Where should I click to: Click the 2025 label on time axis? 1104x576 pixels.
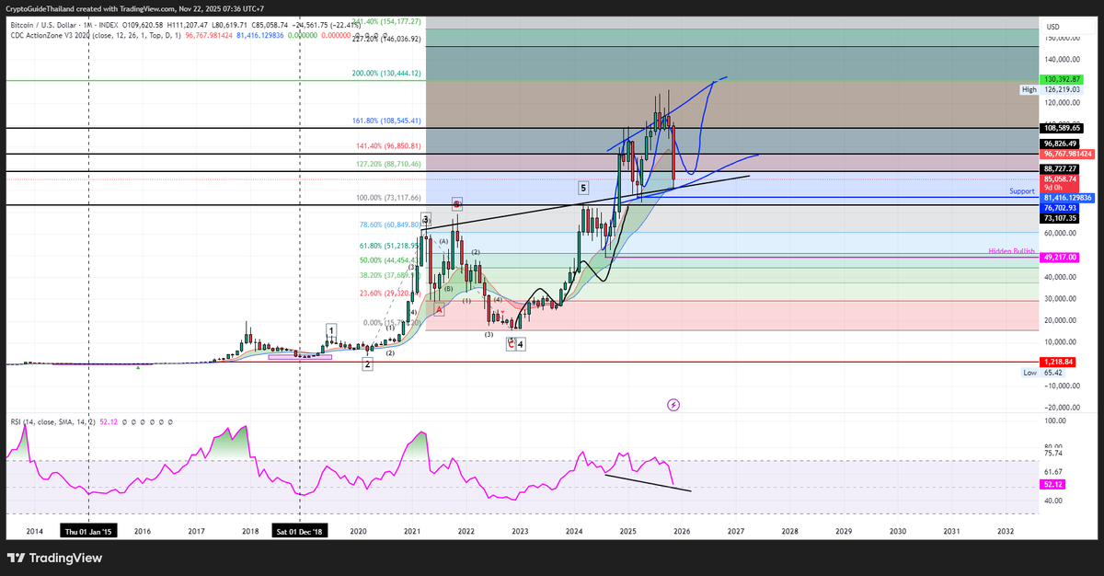coord(628,532)
